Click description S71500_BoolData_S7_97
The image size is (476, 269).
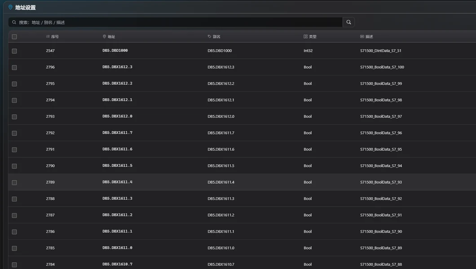click(381, 116)
